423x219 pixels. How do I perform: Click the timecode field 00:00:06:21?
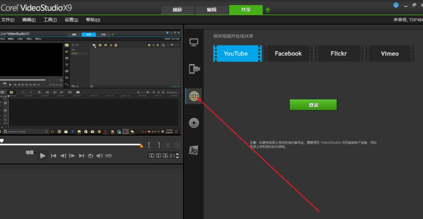point(161,156)
